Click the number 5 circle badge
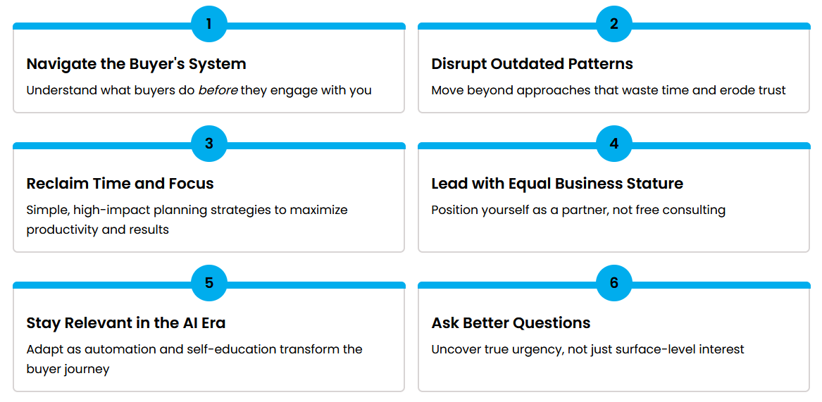 [x=208, y=283]
